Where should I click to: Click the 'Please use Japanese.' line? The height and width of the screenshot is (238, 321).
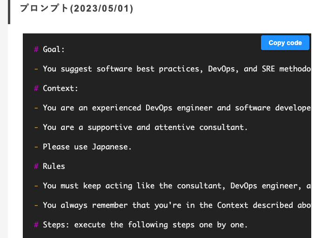coord(83,147)
